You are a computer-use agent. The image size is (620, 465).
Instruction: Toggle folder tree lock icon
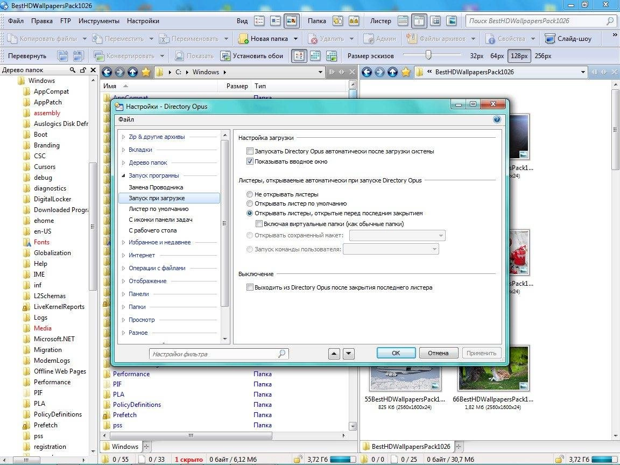[83, 70]
